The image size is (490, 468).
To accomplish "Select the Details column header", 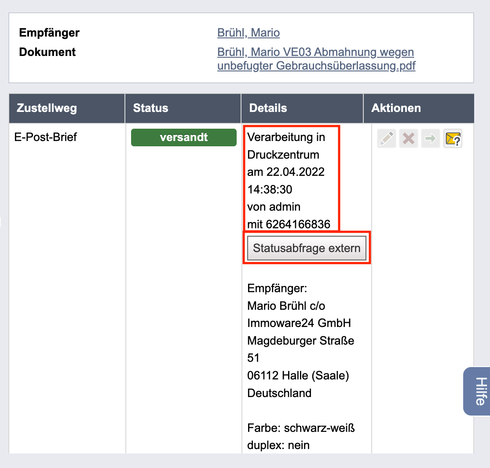I will [x=302, y=108].
